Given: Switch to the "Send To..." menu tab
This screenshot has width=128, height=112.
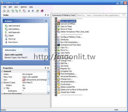Looking at the screenshot, I should [x=84, y=15].
